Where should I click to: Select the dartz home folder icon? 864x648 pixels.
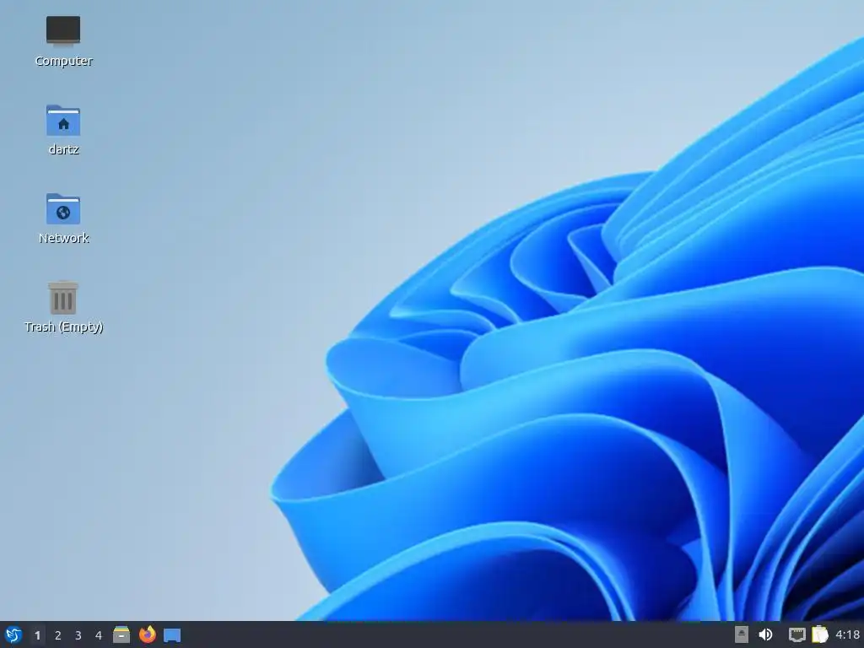(x=63, y=120)
